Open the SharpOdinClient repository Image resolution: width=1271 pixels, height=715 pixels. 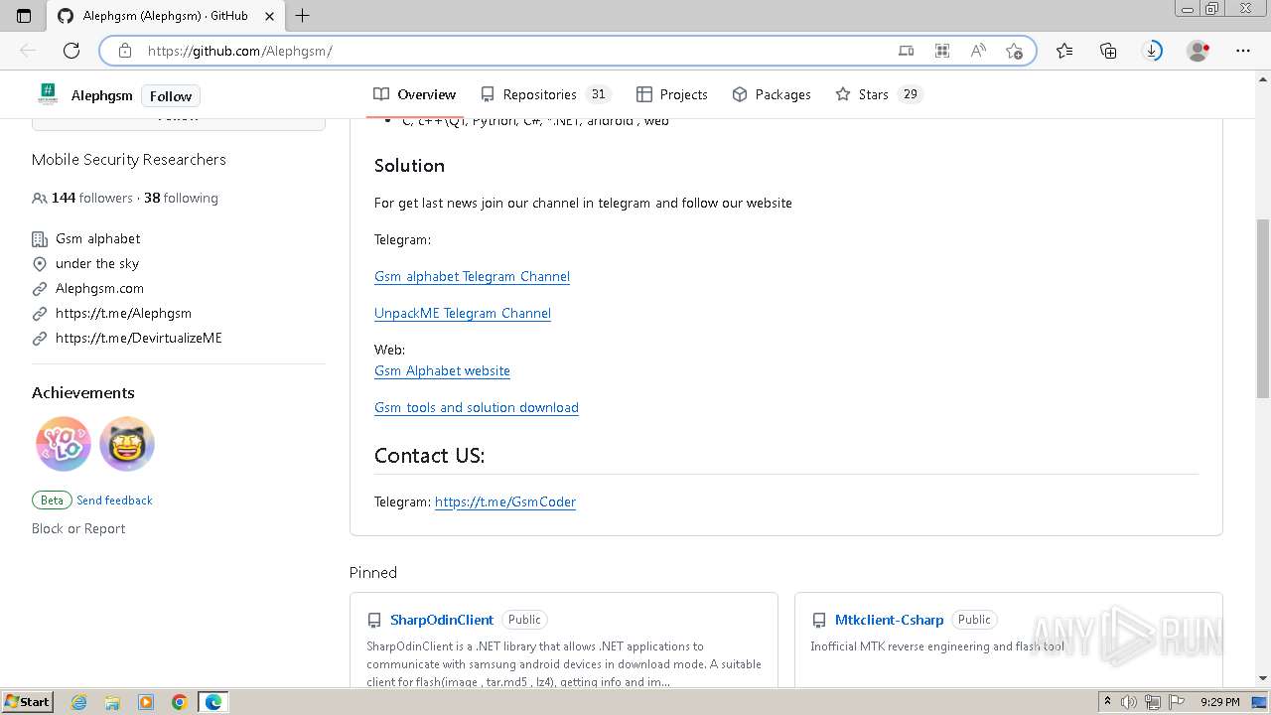[x=442, y=620]
